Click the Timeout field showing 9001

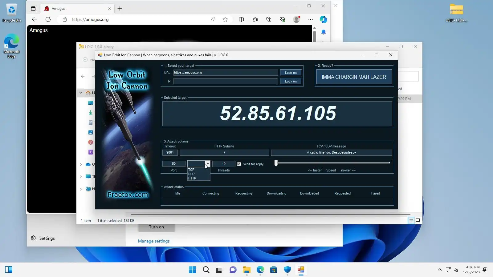click(170, 153)
